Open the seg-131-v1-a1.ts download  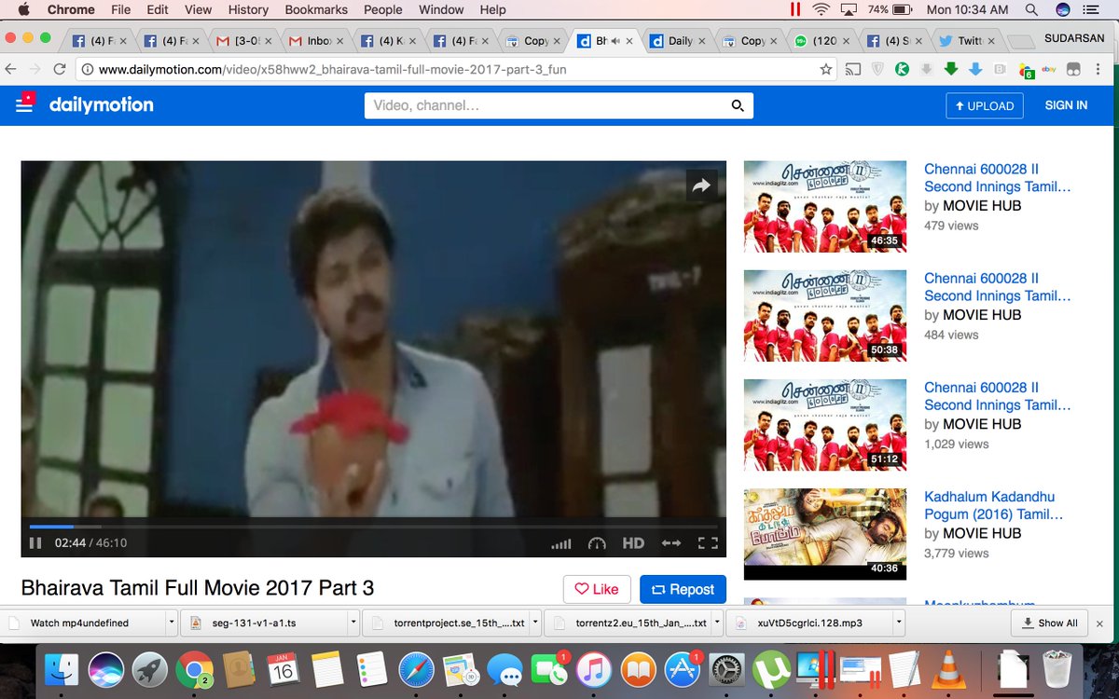coord(264,623)
